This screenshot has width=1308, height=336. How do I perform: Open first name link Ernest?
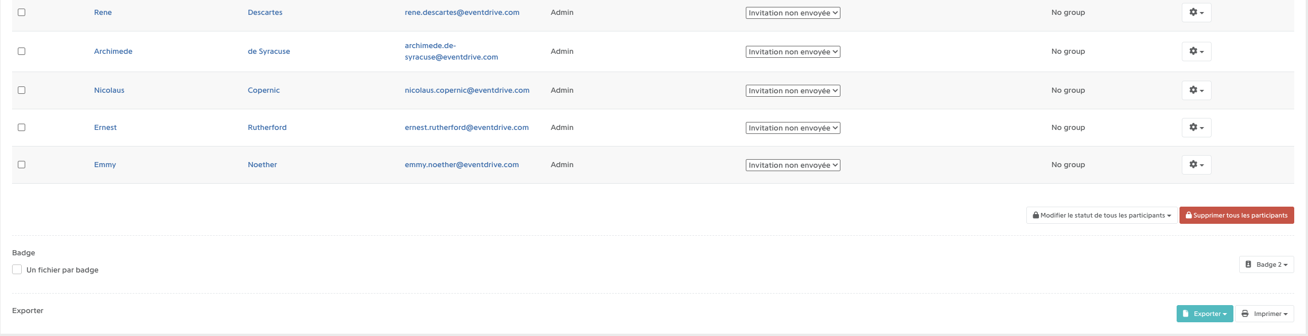click(x=105, y=127)
